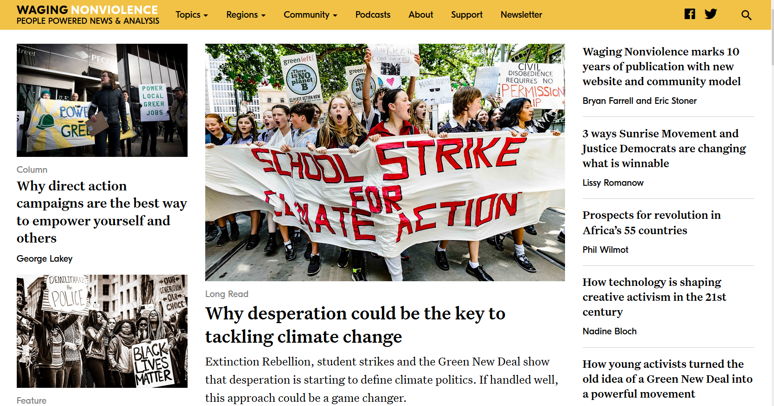Open the school strike climate photo
The width and height of the screenshot is (774, 406).
click(x=384, y=162)
